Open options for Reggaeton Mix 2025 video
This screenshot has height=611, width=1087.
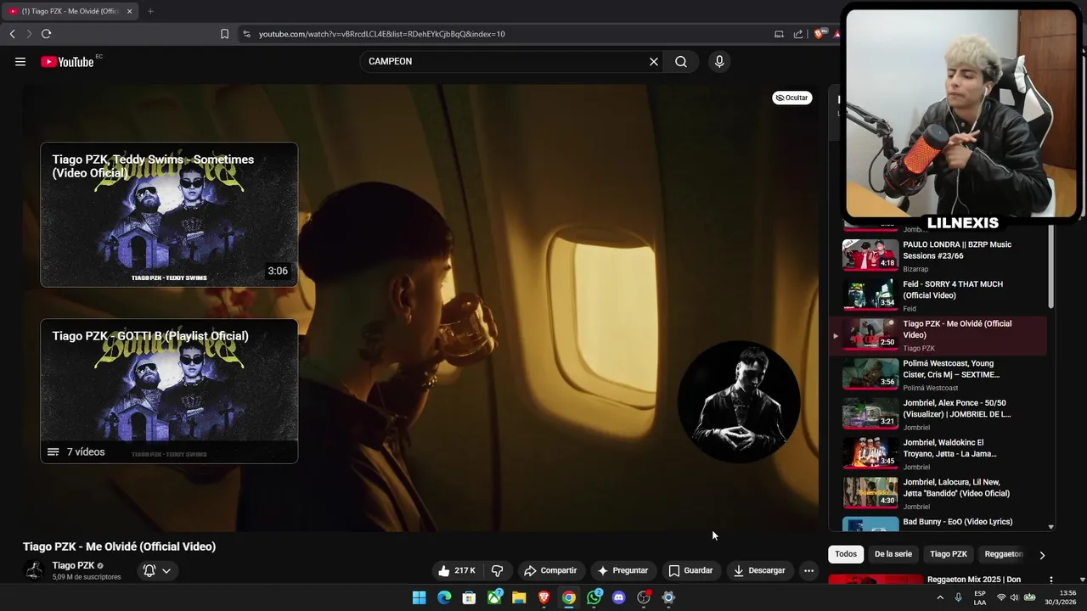[x=1050, y=580]
